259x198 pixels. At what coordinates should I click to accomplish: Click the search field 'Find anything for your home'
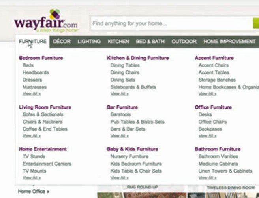coord(171,23)
